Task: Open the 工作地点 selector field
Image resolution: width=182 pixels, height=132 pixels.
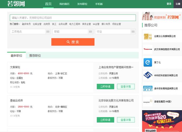Action: pyautogui.click(x=30, y=32)
